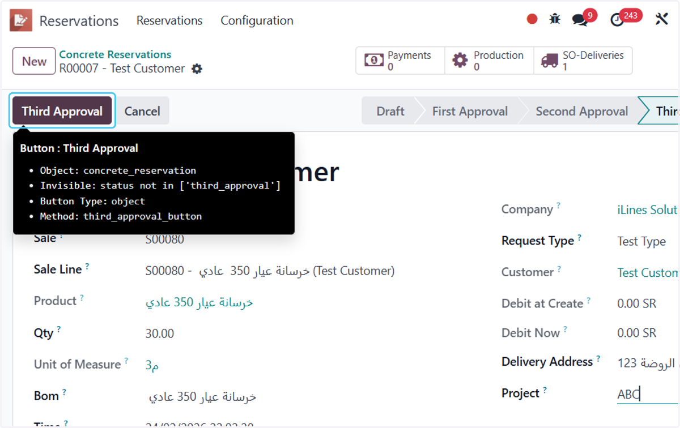Click help mark next to Unit of Measure
Viewport: 680px width, 428px height.
coord(126,361)
